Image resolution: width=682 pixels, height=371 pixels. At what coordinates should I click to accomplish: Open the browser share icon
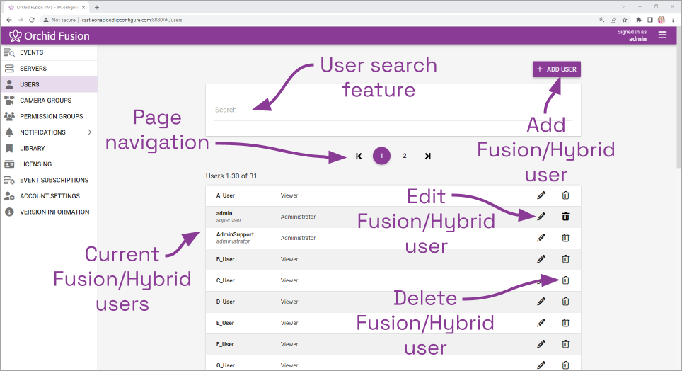coord(613,20)
